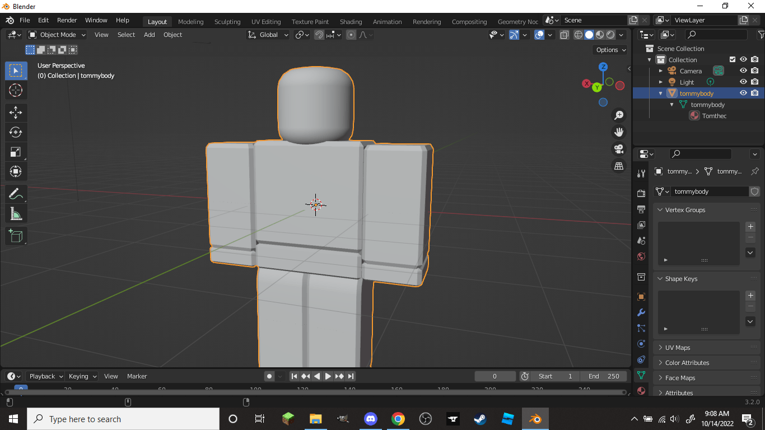Open the Object properties tab
The width and height of the screenshot is (765, 430).
coord(641,297)
